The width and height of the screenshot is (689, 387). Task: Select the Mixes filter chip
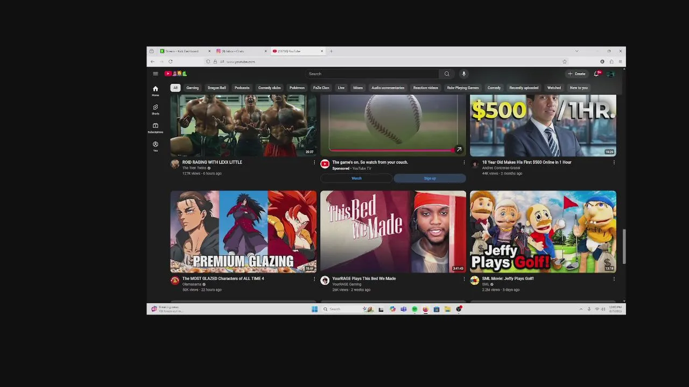(358, 88)
